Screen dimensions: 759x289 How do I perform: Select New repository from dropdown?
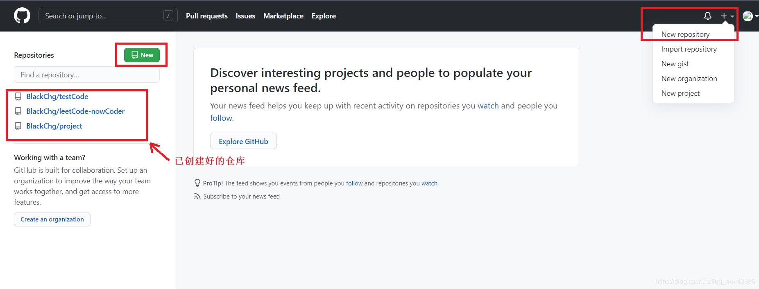pyautogui.click(x=685, y=34)
